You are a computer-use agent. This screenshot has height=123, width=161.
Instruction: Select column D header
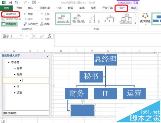(x=61, y=51)
